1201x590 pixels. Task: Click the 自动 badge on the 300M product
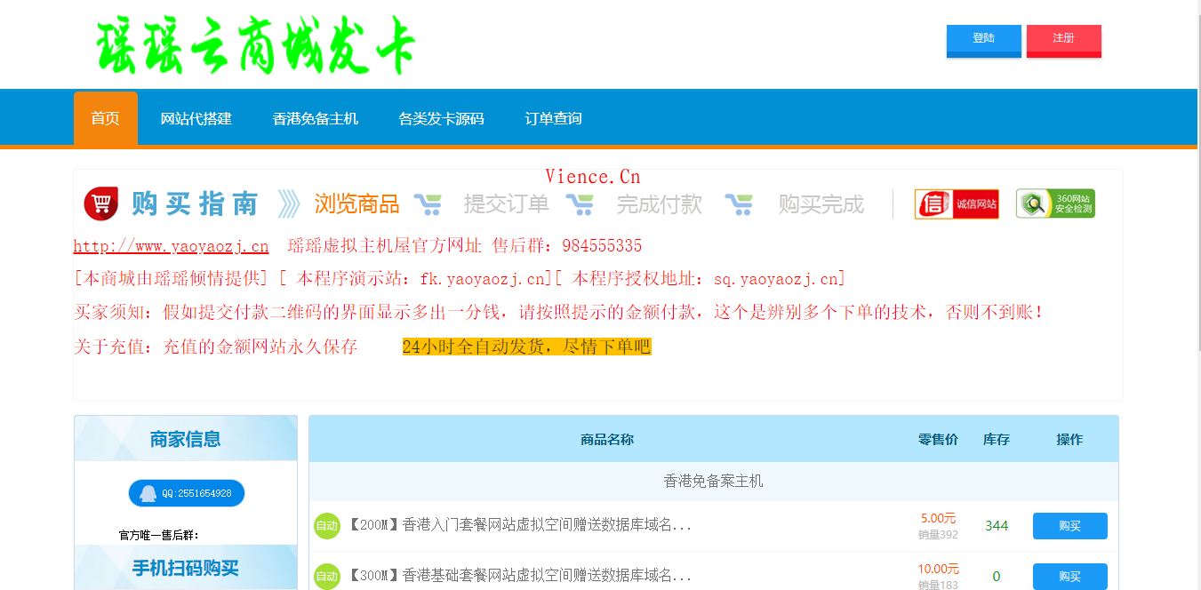(x=326, y=576)
